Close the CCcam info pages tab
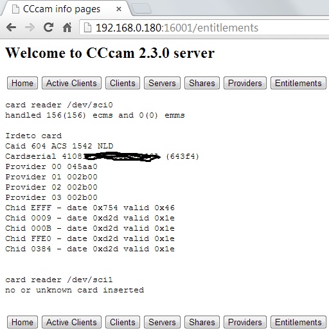Screen dimensions: 329x331 tap(119, 9)
